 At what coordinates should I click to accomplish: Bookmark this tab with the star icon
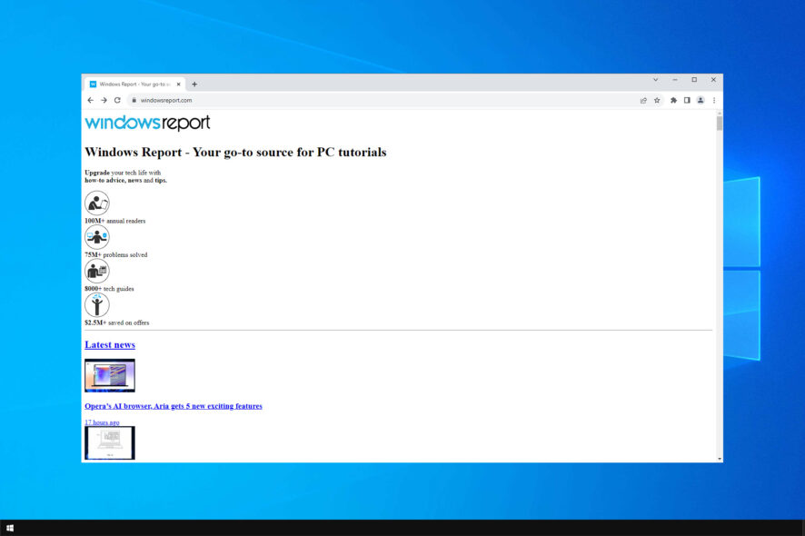point(657,100)
